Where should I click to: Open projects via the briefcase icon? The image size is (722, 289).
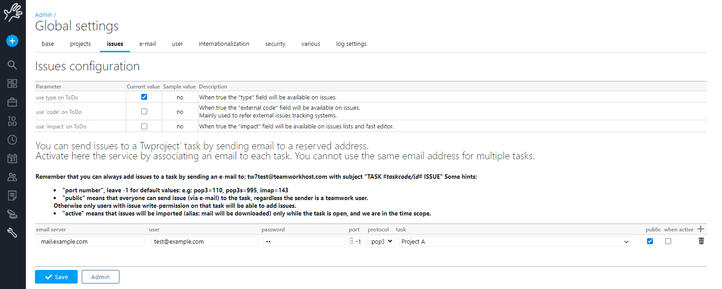pos(12,102)
